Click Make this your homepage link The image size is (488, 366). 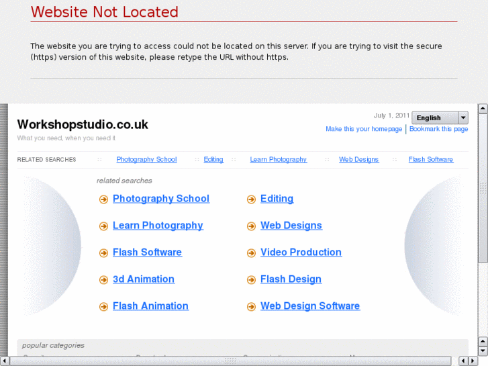(x=364, y=129)
